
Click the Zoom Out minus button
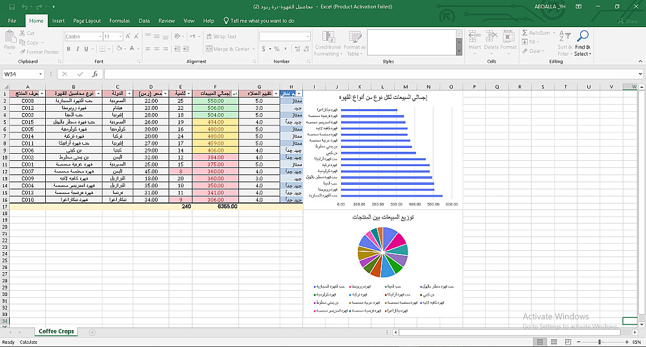pos(578,342)
